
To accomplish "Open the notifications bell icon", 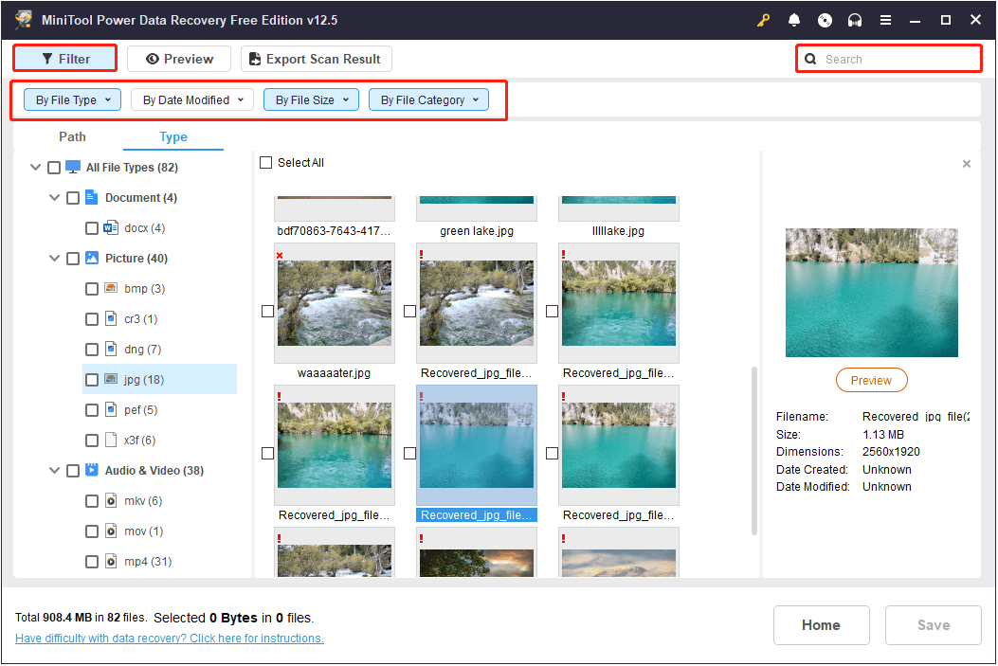I will (x=794, y=20).
